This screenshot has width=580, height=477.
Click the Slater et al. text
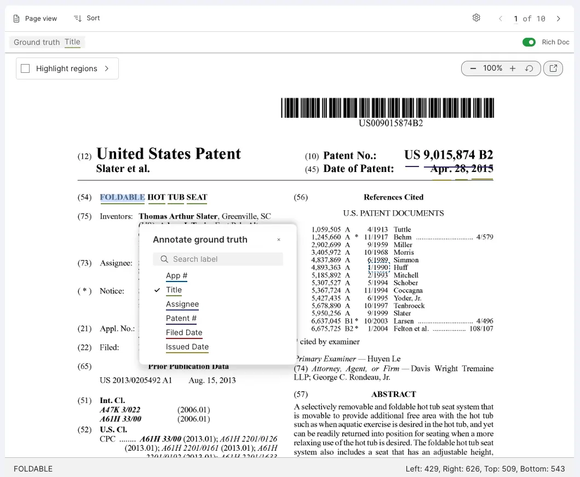pyautogui.click(x=123, y=169)
